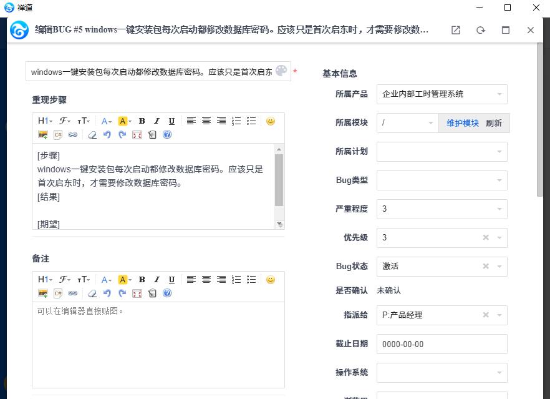Image resolution: width=550 pixels, height=399 pixels.
Task: Open text color dropdown in 备注 editor
Action: pyautogui.click(x=106, y=280)
